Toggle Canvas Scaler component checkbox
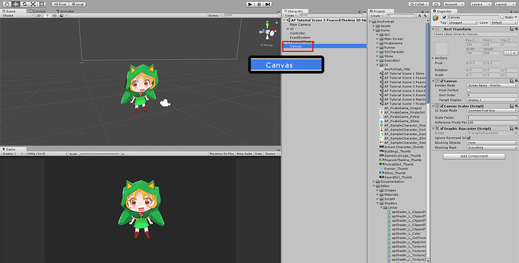Viewport: 519px width, 263px height. click(442, 106)
